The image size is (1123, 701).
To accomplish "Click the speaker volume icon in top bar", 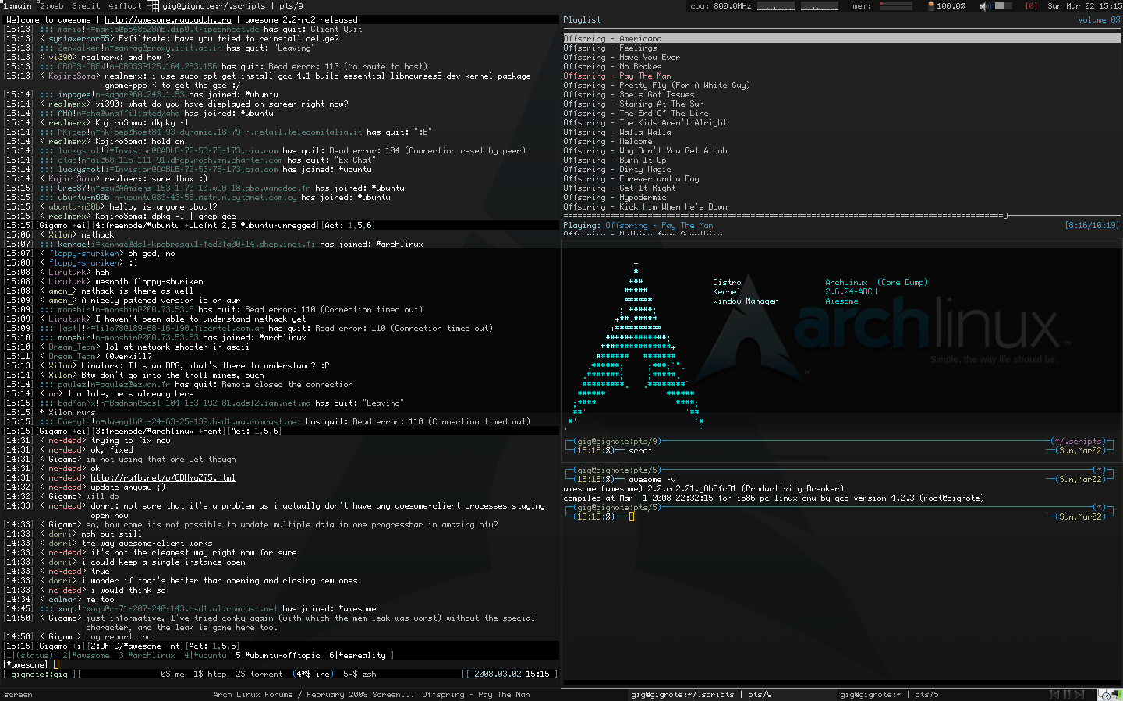I will [x=984, y=5].
